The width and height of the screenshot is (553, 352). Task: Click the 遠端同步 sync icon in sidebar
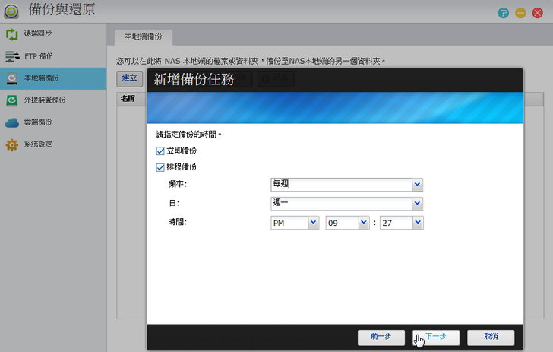pos(11,34)
